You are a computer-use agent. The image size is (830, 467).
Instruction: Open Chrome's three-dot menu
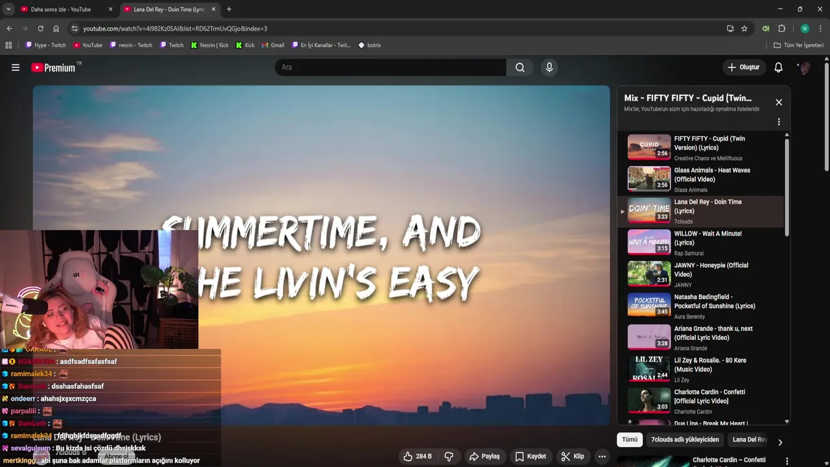tap(820, 29)
